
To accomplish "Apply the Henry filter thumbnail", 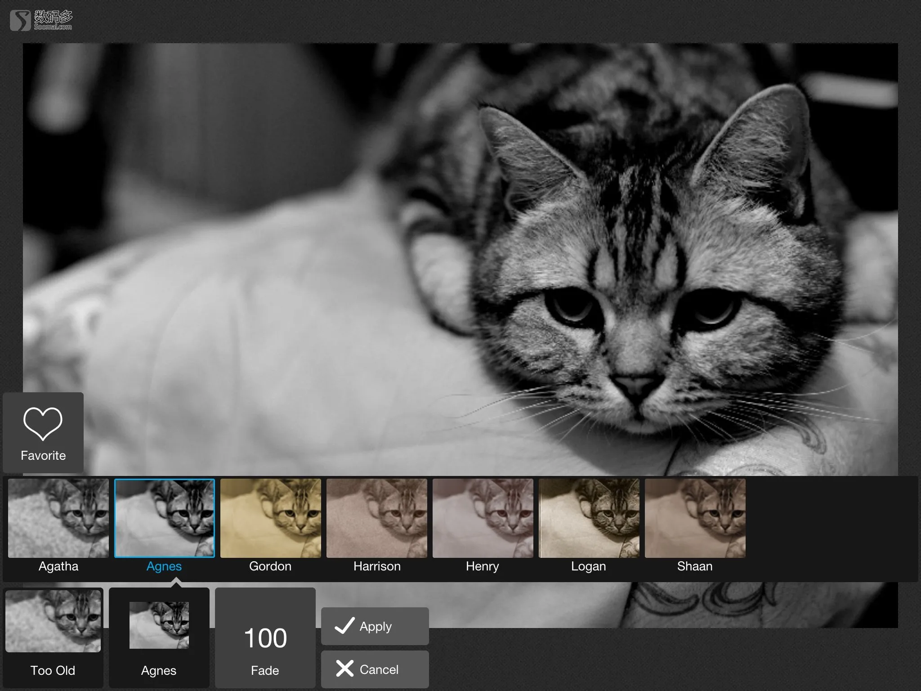I will tap(483, 518).
